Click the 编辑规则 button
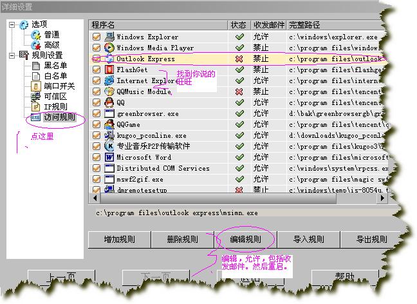This screenshot has width=417, height=304. pyautogui.click(x=245, y=240)
